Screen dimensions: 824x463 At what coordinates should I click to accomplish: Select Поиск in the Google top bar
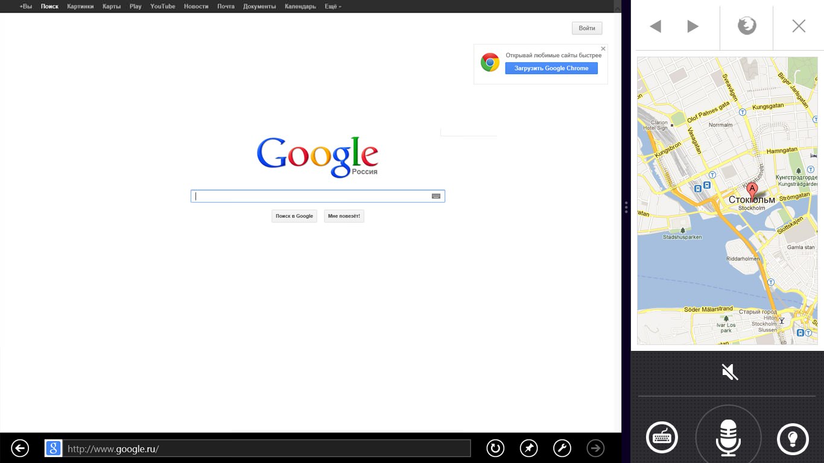point(49,6)
